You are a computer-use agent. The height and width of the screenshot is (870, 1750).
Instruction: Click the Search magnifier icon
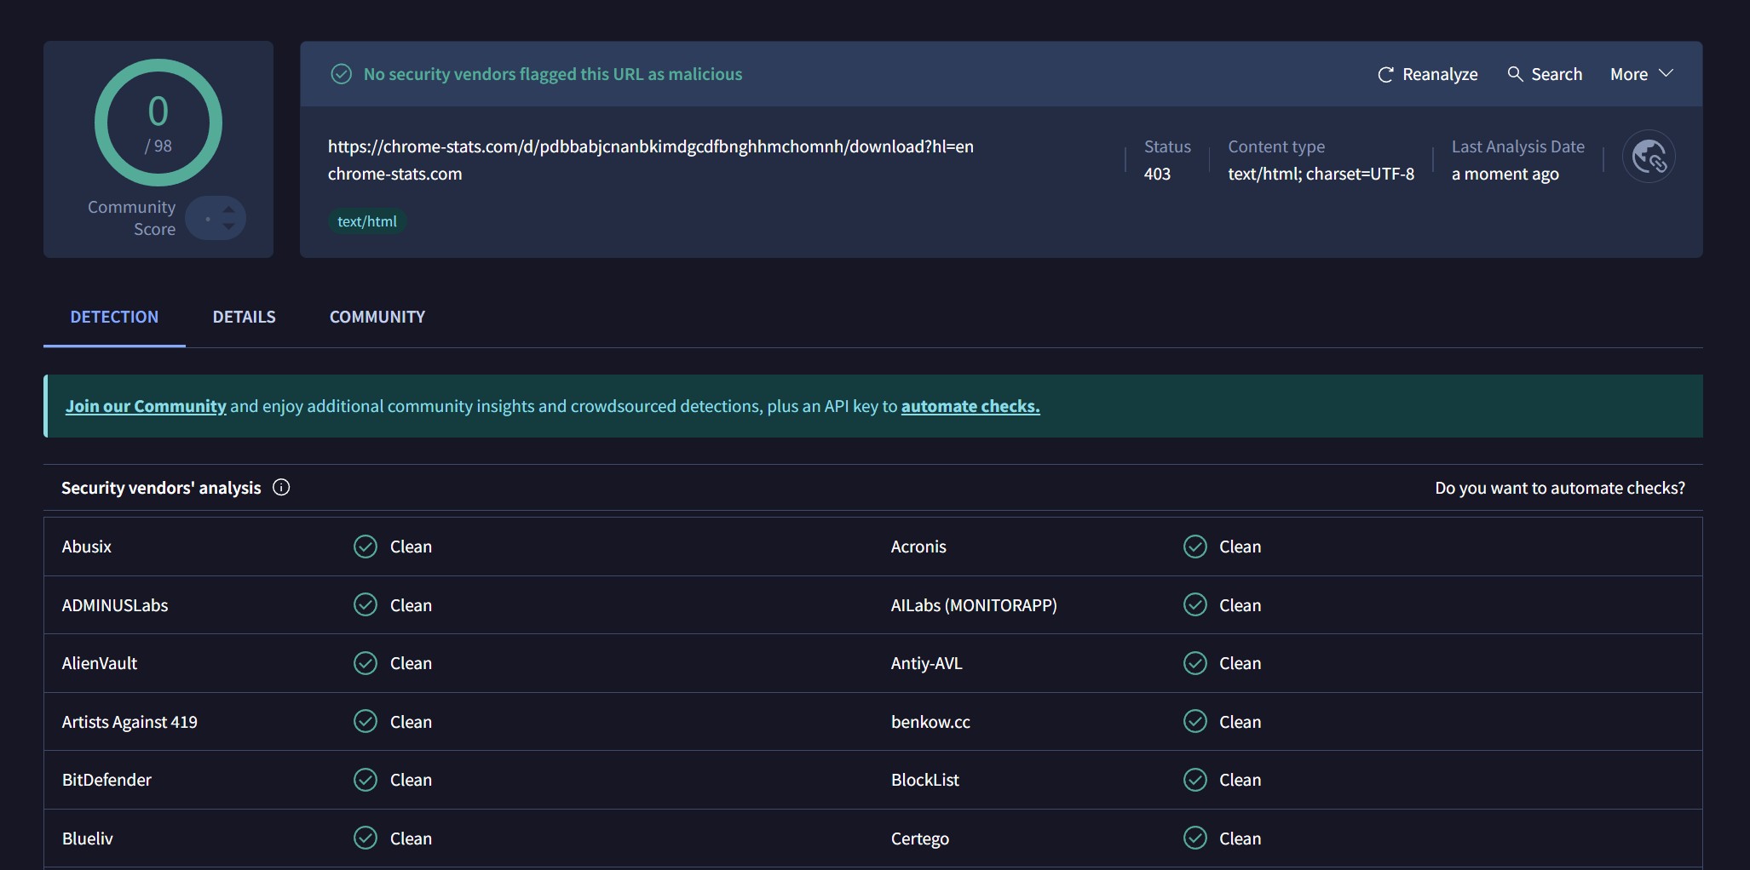pos(1515,74)
